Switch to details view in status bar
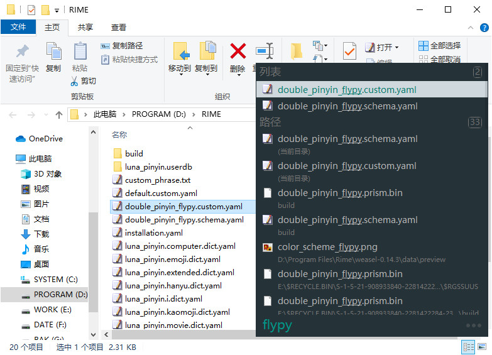Screen dimensions: 492x355 click(468, 347)
